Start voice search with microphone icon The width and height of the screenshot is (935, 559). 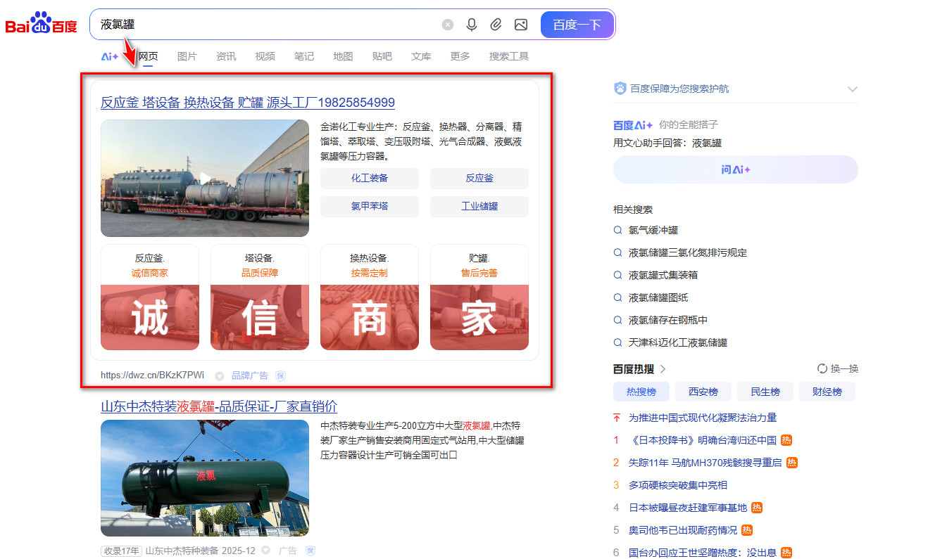(x=472, y=25)
